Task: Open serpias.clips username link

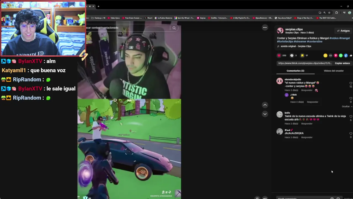Action: coord(294,29)
